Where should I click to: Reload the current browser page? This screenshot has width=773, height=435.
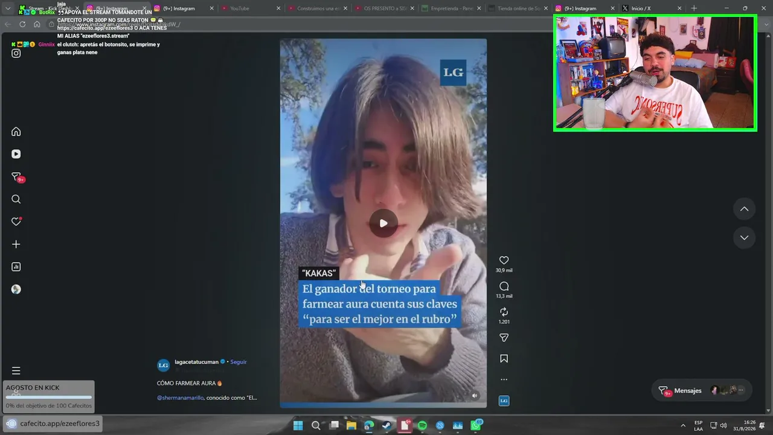click(x=22, y=24)
